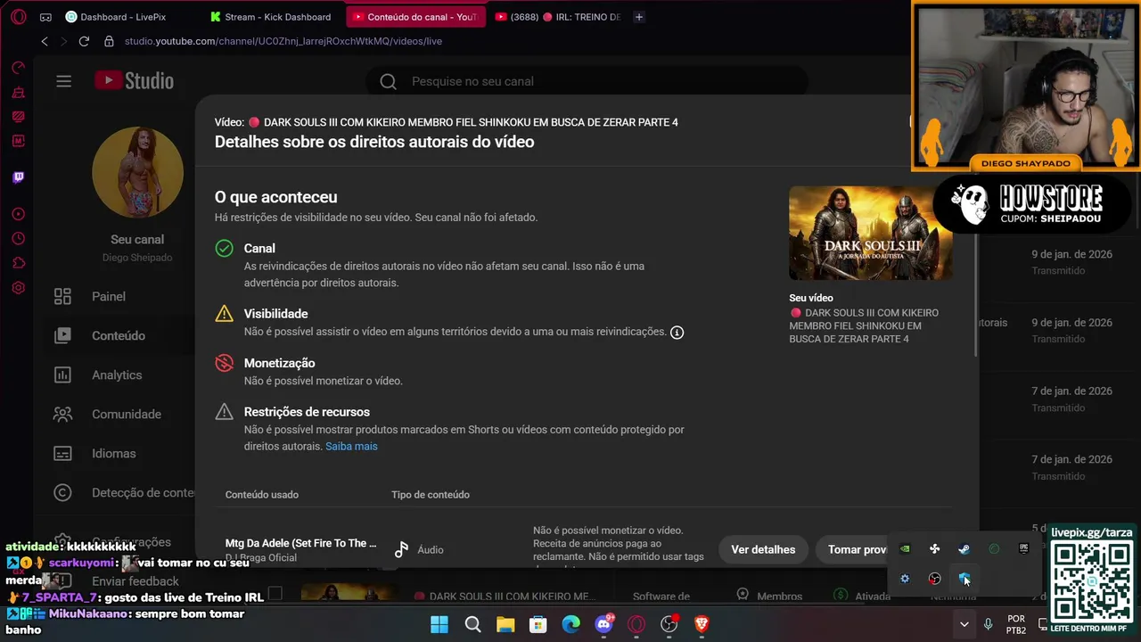
Task: Open Brave browser from the taskbar
Action: click(x=702, y=624)
